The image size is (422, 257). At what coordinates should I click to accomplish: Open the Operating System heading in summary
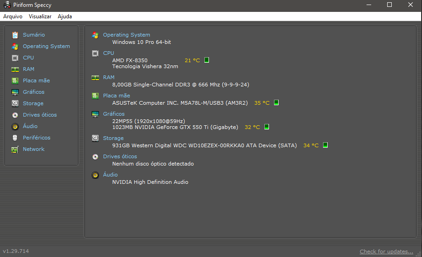click(x=126, y=35)
